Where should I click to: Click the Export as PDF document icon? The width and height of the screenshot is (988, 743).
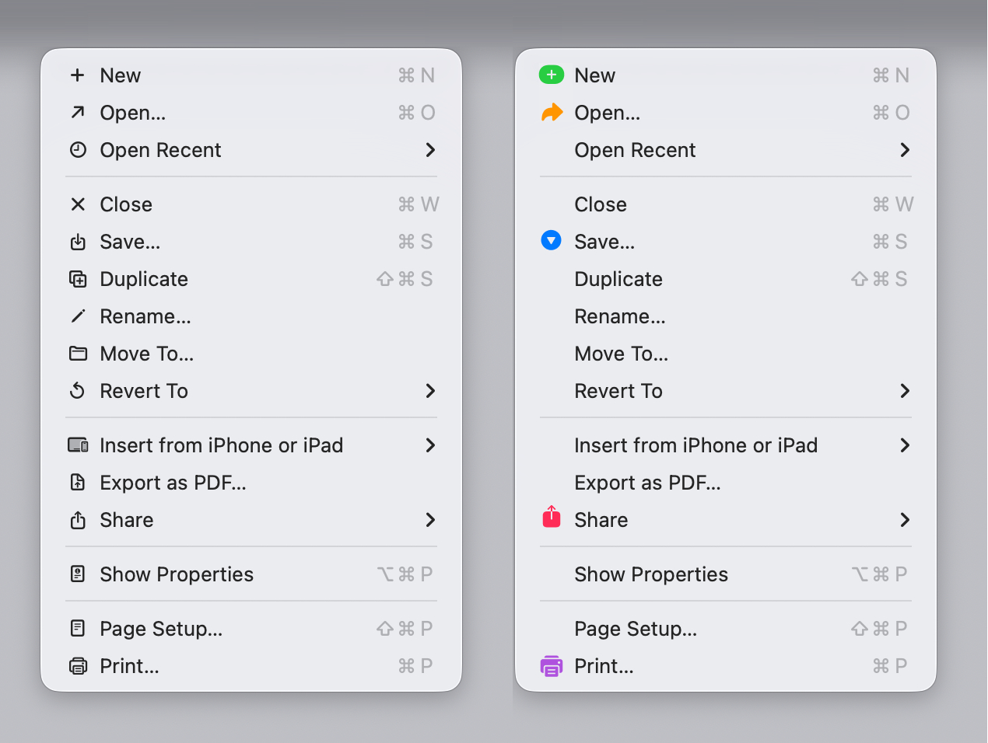click(x=78, y=482)
